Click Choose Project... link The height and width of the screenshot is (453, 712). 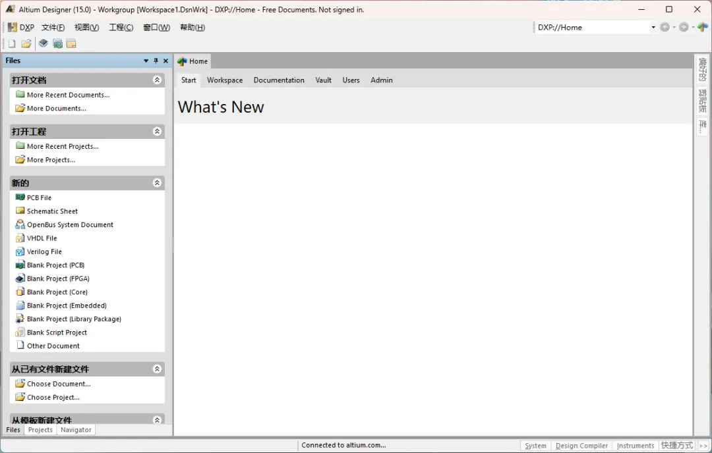53,397
